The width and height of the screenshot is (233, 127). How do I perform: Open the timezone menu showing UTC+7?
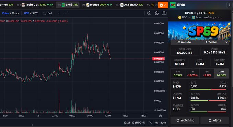pos(134,123)
